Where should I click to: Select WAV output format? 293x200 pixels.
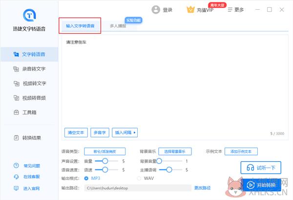click(x=139, y=178)
